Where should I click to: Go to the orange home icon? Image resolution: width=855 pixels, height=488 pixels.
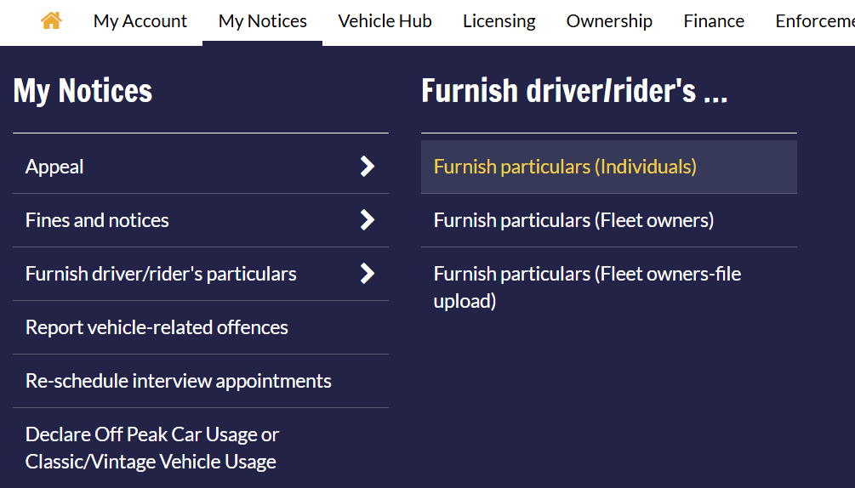coord(51,20)
